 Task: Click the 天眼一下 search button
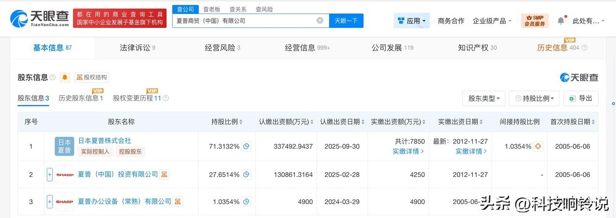pyautogui.click(x=346, y=21)
